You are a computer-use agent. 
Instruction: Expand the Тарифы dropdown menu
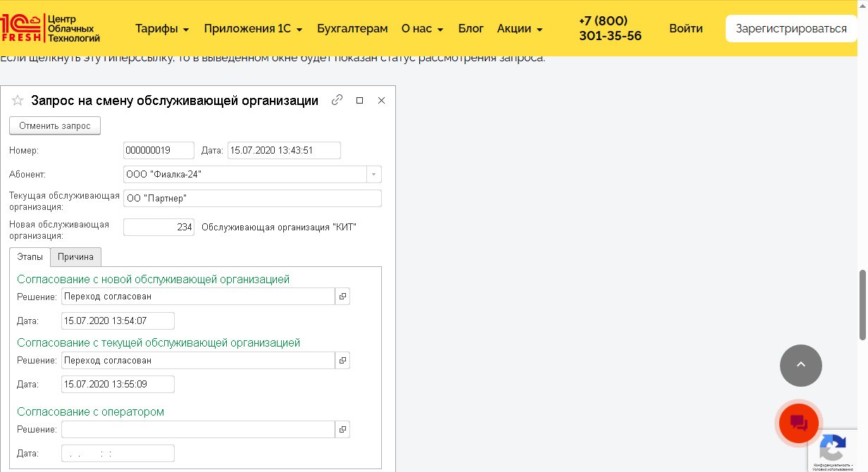pyautogui.click(x=162, y=29)
